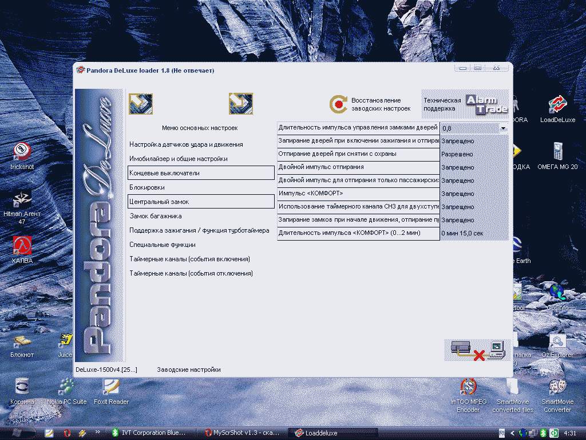Open the Foxit Reader desktop icon
Screen dimensions: 586x440
[x=111, y=388]
